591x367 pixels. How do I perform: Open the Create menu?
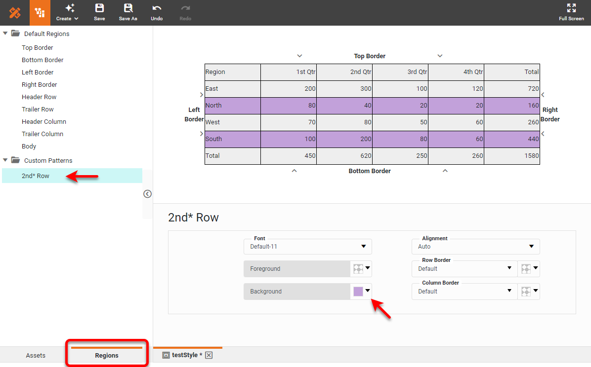coord(68,12)
